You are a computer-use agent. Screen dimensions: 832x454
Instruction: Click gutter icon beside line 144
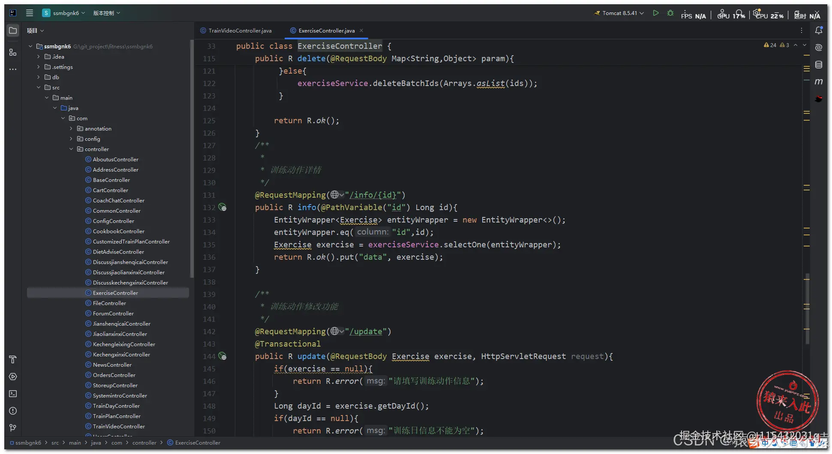[x=222, y=356]
